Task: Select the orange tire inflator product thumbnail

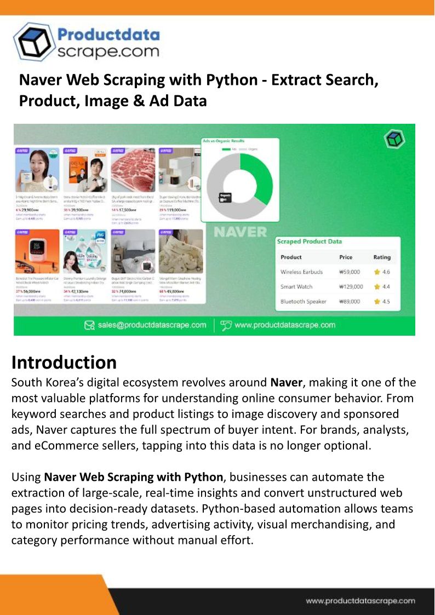Action: (37, 251)
